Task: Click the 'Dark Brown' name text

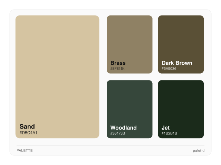Action: [x=177, y=63]
